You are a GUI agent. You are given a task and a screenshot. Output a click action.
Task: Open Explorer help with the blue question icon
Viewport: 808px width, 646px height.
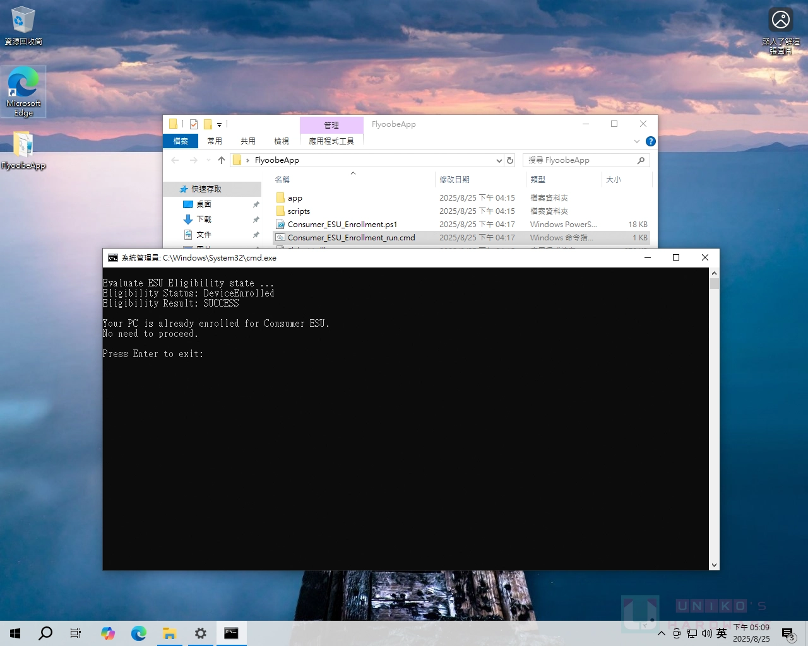point(651,141)
